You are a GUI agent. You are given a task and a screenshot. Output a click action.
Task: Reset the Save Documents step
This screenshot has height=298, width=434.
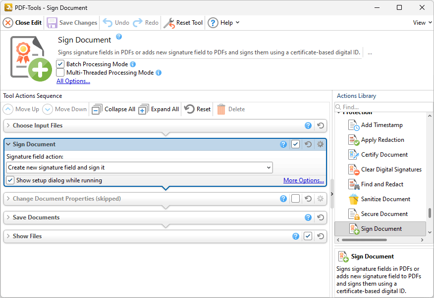pyautogui.click(x=321, y=217)
